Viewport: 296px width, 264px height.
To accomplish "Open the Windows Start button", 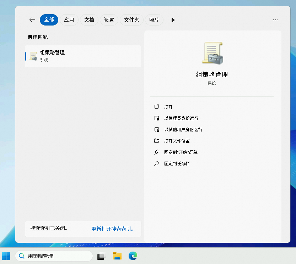I will [6, 256].
